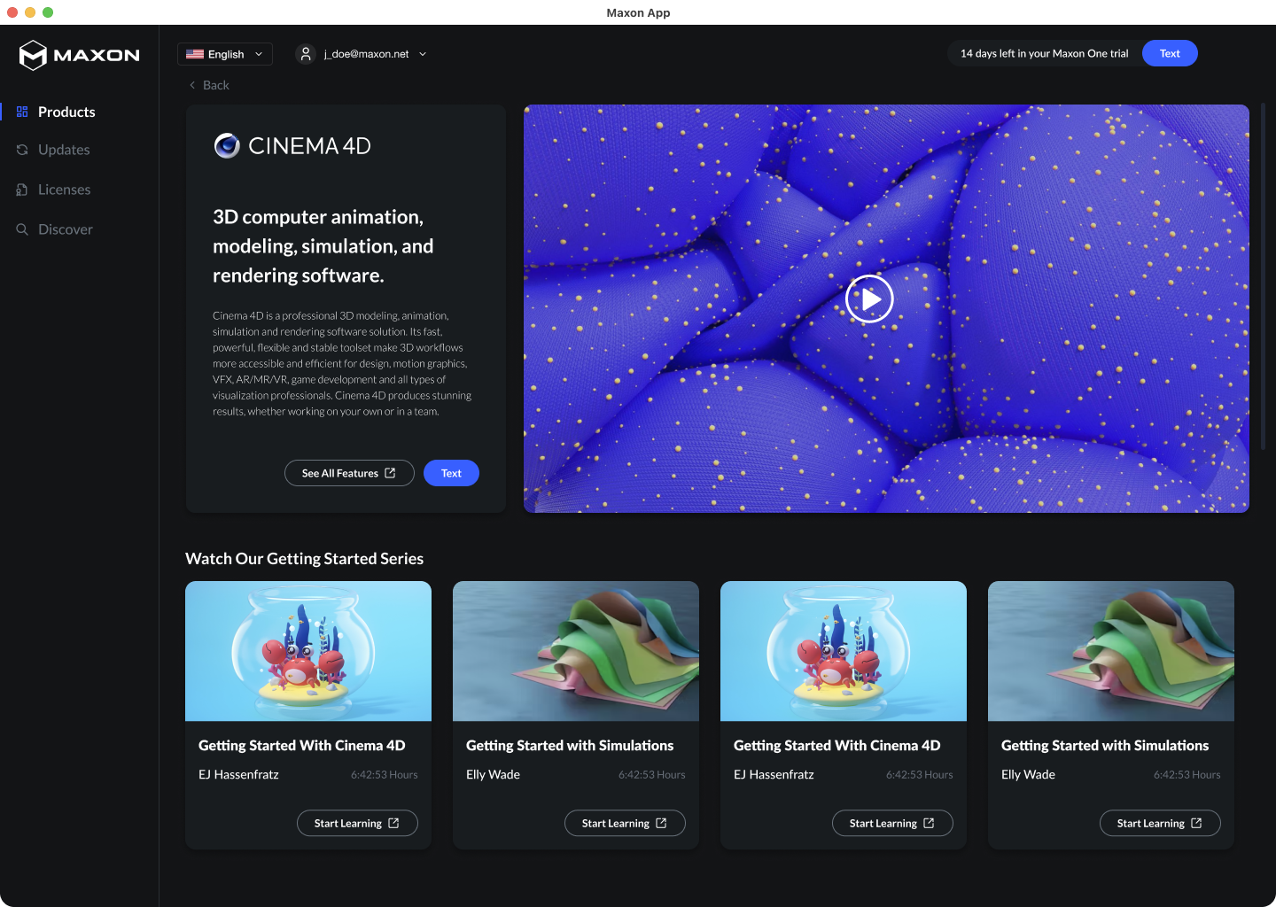Click the external link icon on See All Features
Image resolution: width=1276 pixels, height=907 pixels.
390,473
